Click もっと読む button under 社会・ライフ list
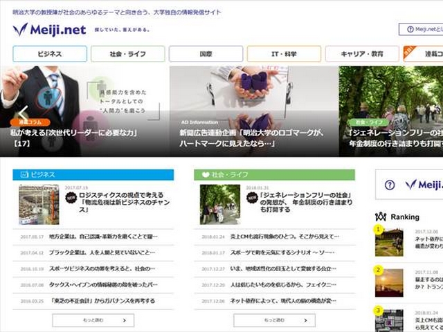 coord(274,320)
